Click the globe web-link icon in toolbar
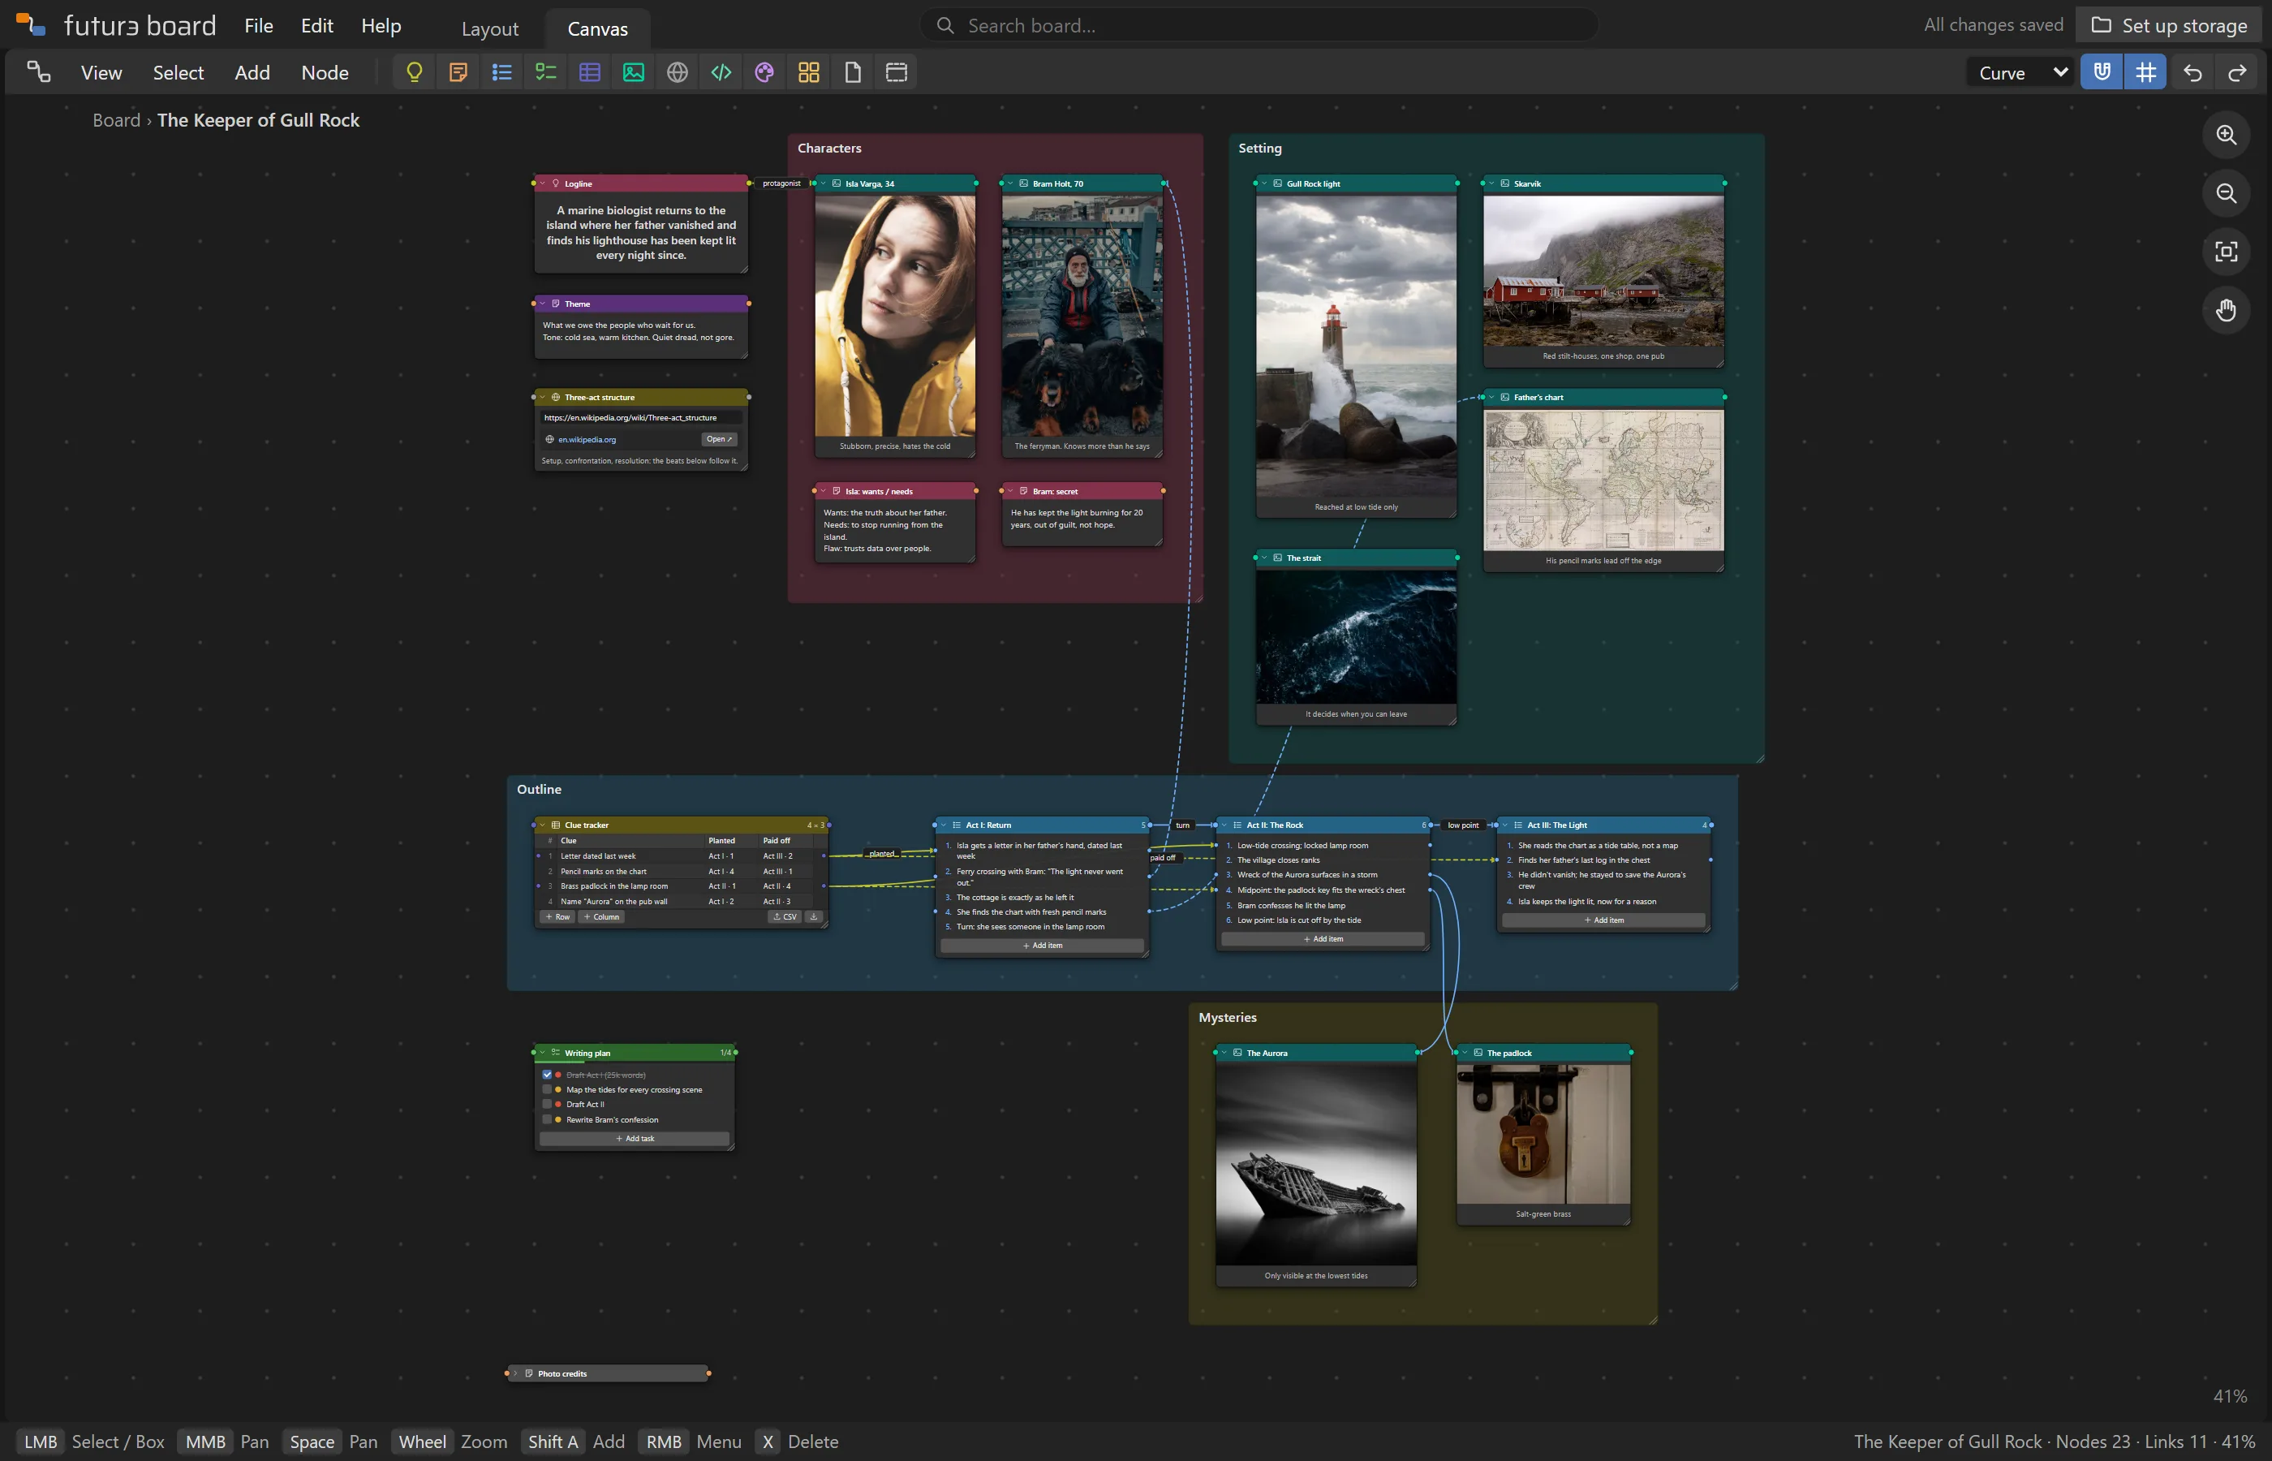2272x1461 pixels. pyautogui.click(x=677, y=72)
